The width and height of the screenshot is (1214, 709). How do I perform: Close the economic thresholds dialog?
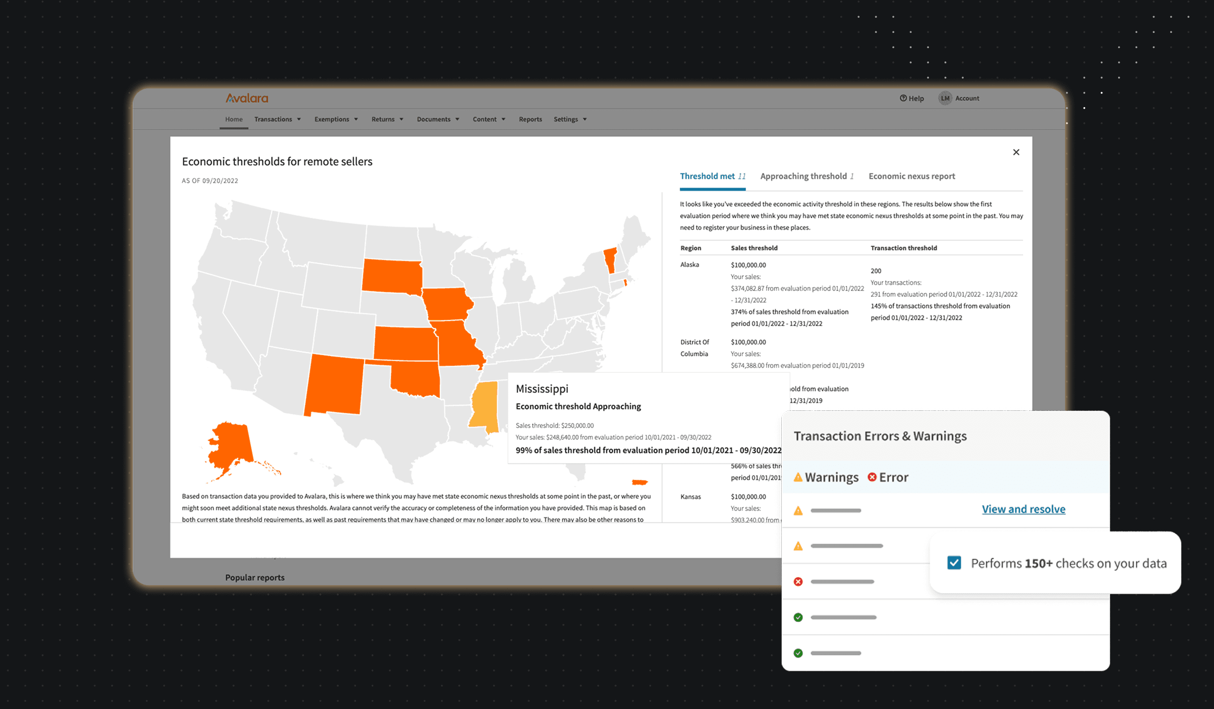1016,152
